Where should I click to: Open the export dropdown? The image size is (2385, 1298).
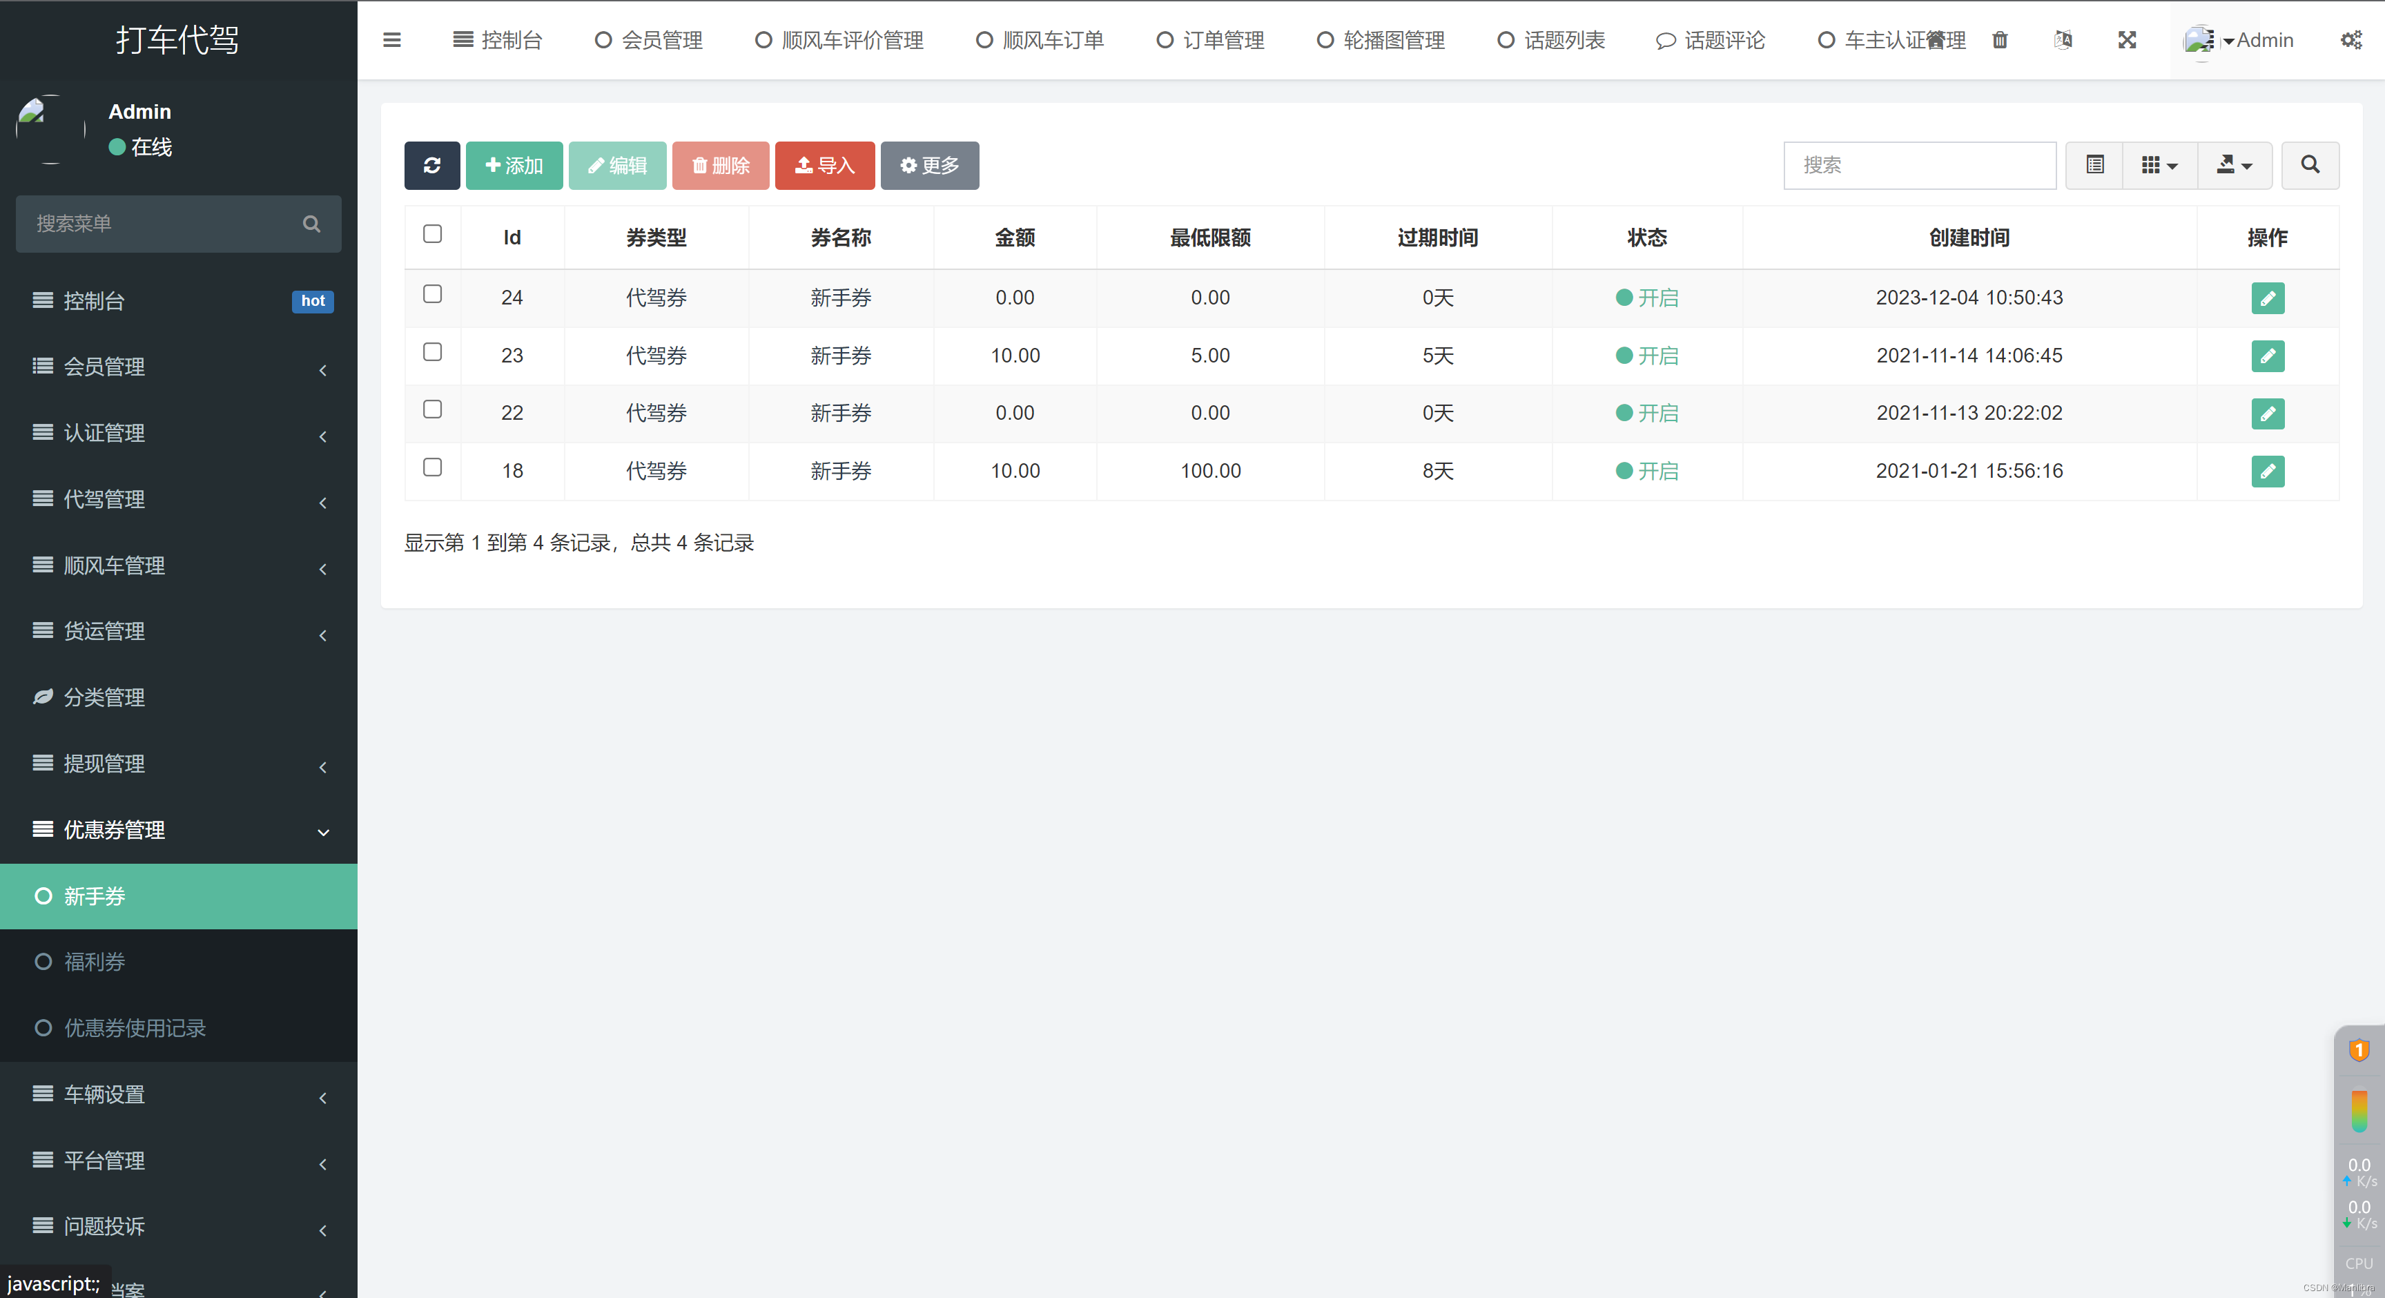click(x=2233, y=165)
